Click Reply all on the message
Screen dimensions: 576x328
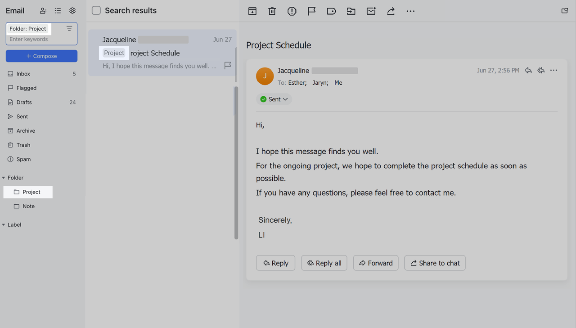click(324, 263)
